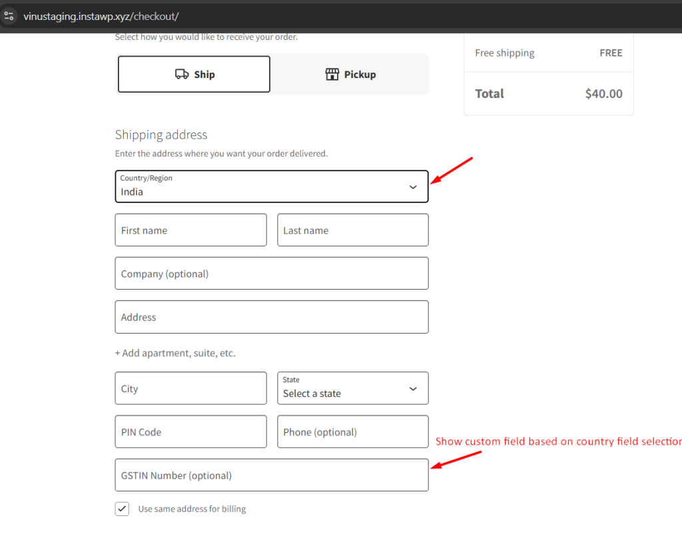Image resolution: width=682 pixels, height=540 pixels.
Task: Choose Pickup as the delivery method
Action: (x=350, y=74)
